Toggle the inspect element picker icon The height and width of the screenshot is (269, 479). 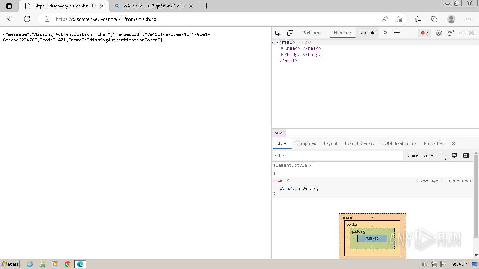pyautogui.click(x=278, y=33)
